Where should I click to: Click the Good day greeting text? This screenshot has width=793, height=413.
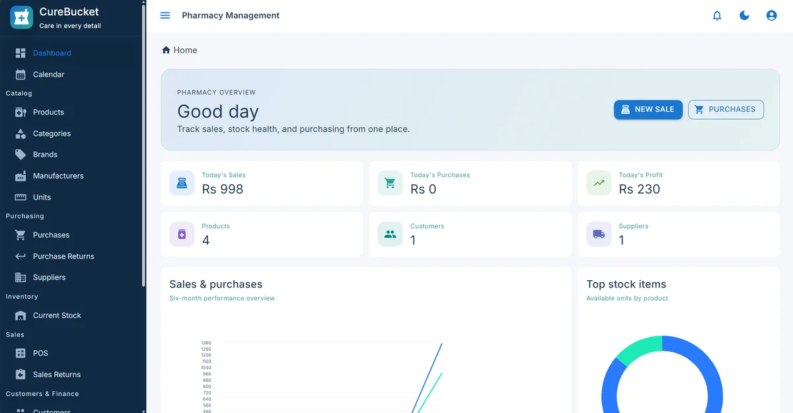tap(218, 111)
